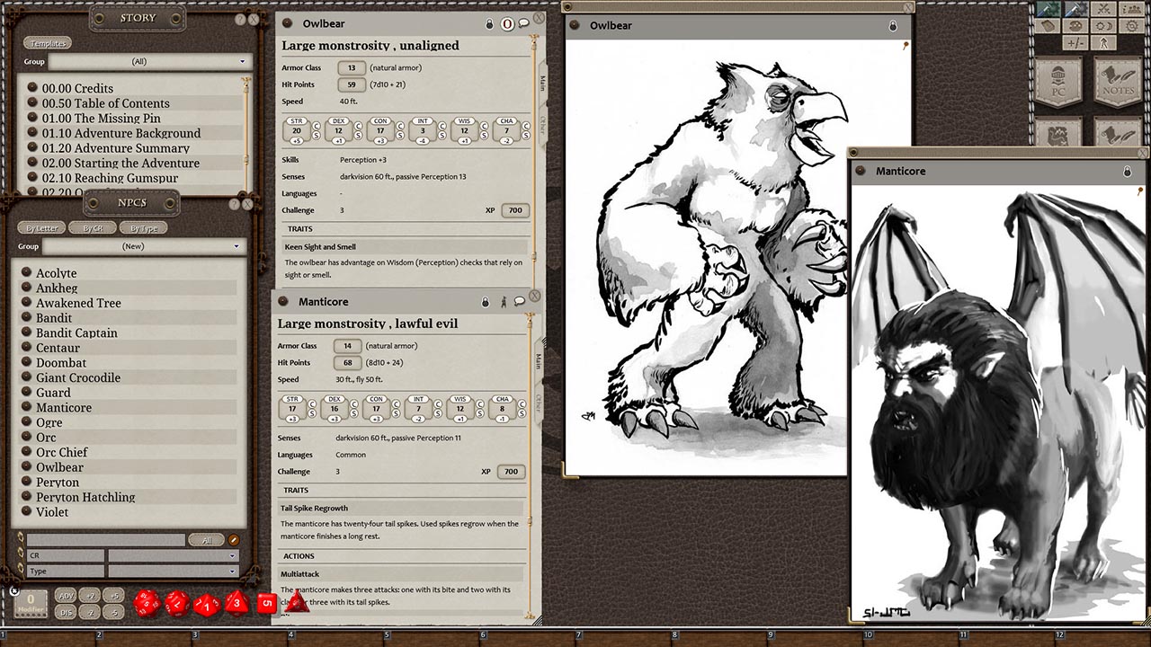
Task: Click the Templates button in the Story panel
Action: pyautogui.click(x=47, y=42)
